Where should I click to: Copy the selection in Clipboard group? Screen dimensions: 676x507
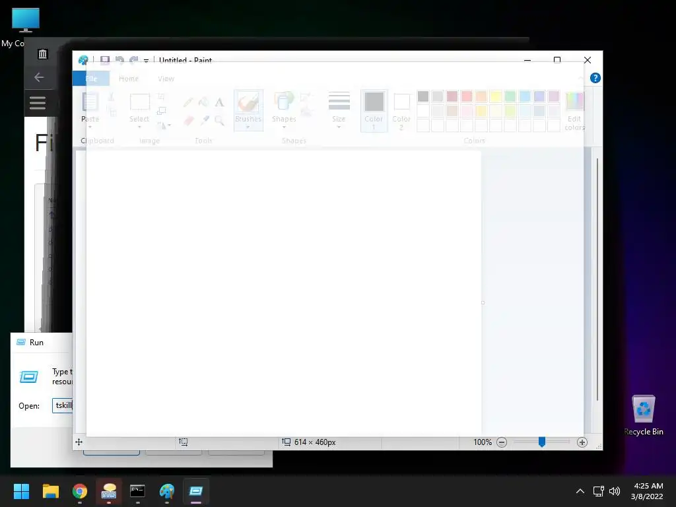pos(112,112)
